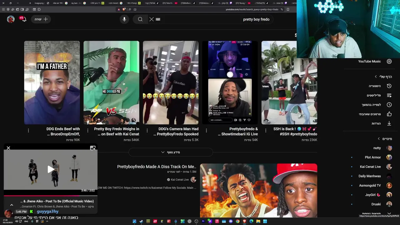Screen dimensions: 400x225
Task: Open the IG Live split-screen short thumbnail
Action: 230,82
